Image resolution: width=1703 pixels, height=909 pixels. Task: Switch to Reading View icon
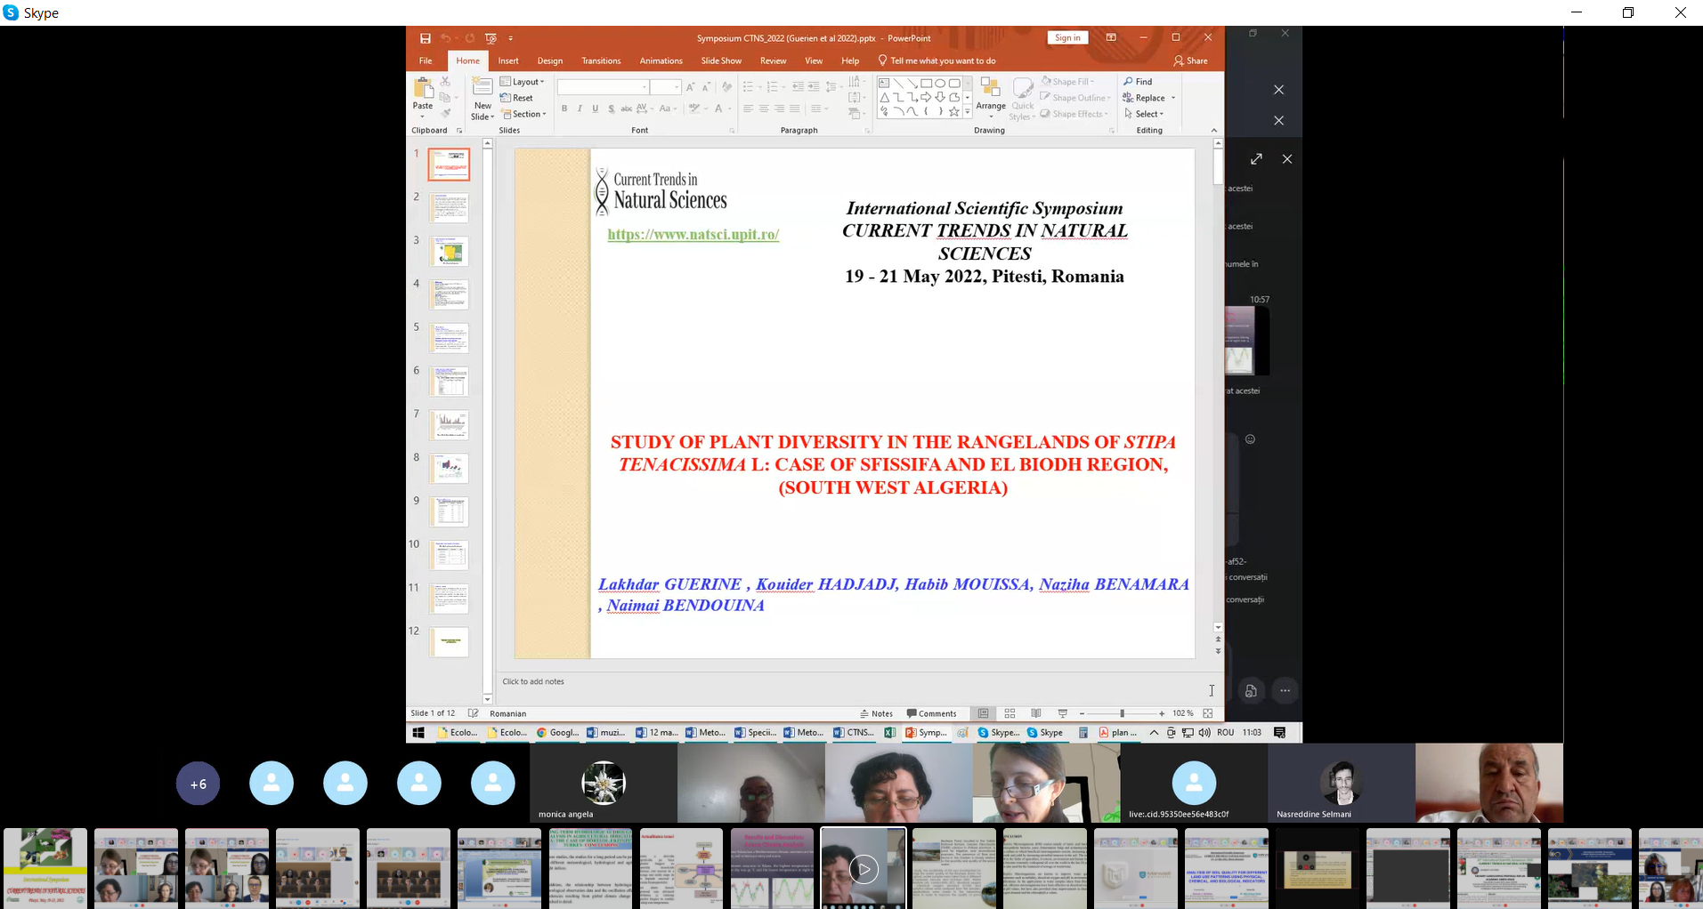[x=1036, y=713]
